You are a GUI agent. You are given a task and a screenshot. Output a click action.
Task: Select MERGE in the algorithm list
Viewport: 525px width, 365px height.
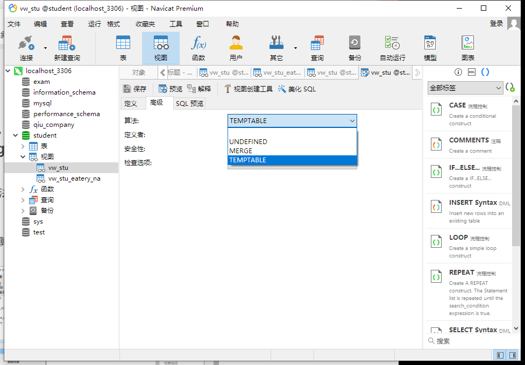click(x=292, y=151)
